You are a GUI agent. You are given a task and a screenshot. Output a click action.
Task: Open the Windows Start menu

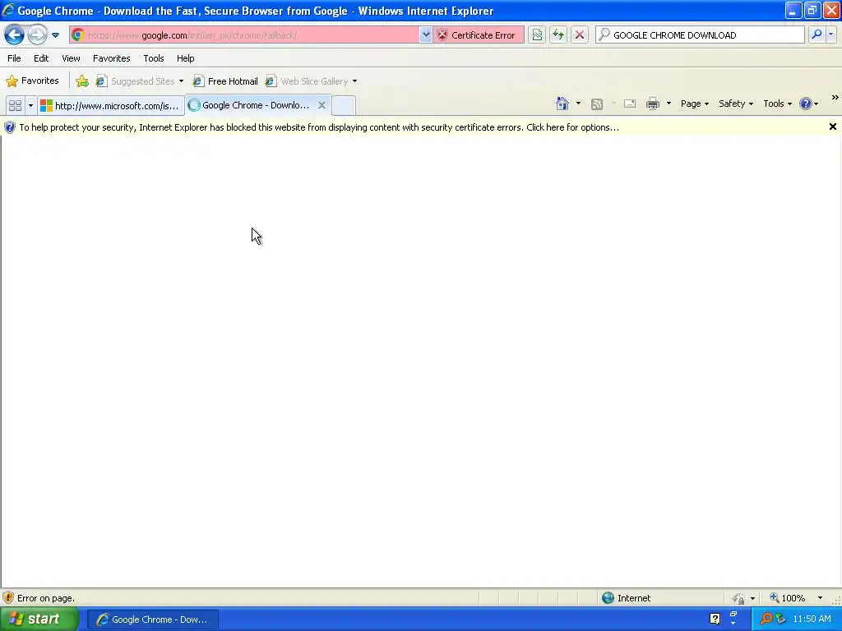point(39,619)
